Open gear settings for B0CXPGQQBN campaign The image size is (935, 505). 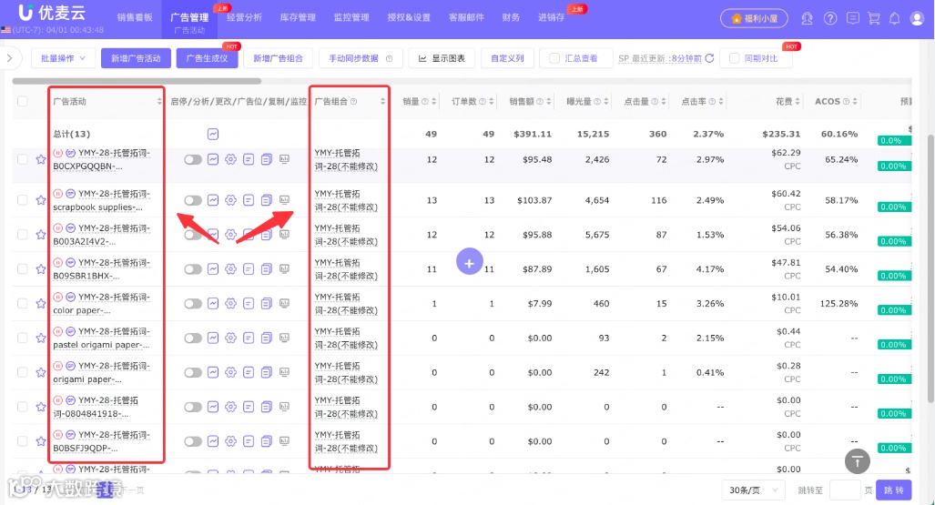click(x=230, y=159)
